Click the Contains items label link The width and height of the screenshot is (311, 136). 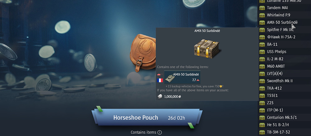(x=143, y=133)
